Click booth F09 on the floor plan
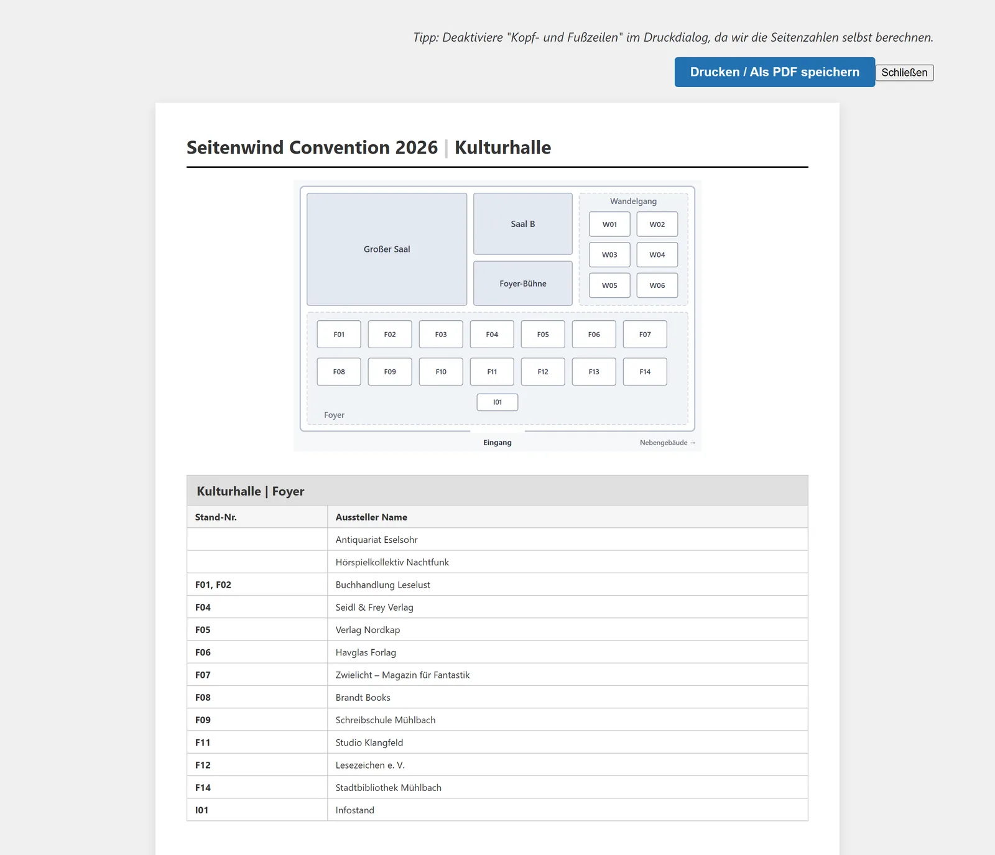995x855 pixels. pyautogui.click(x=390, y=372)
